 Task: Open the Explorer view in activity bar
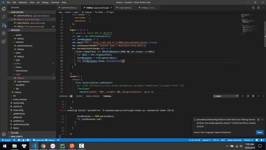4,9
